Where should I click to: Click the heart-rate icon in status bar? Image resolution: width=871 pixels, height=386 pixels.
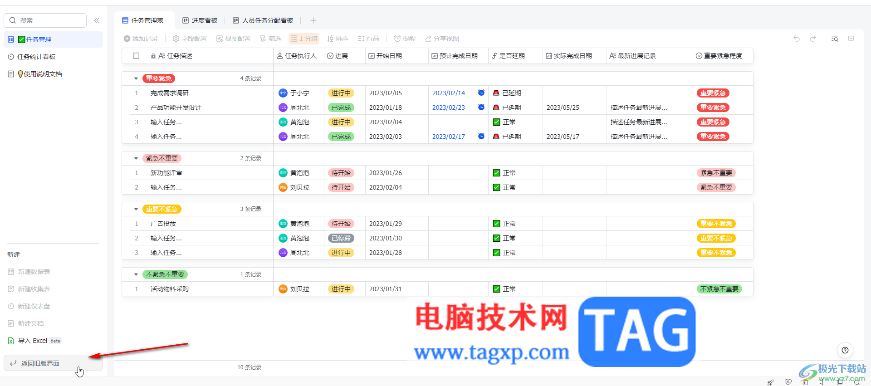(788, 382)
